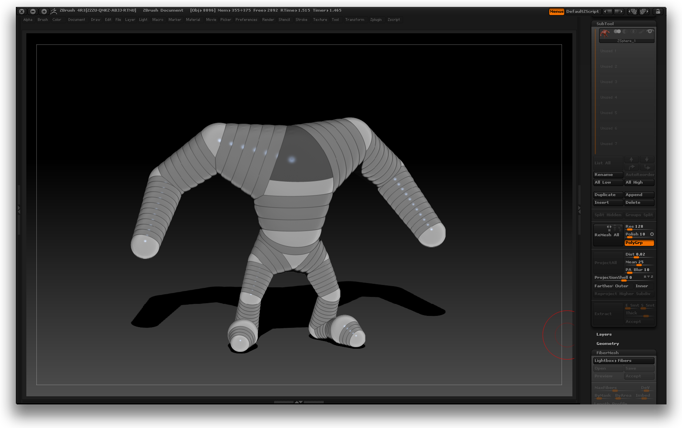682x428 pixels.
Task: Expand the Geometry sub-palette
Action: pyautogui.click(x=607, y=344)
